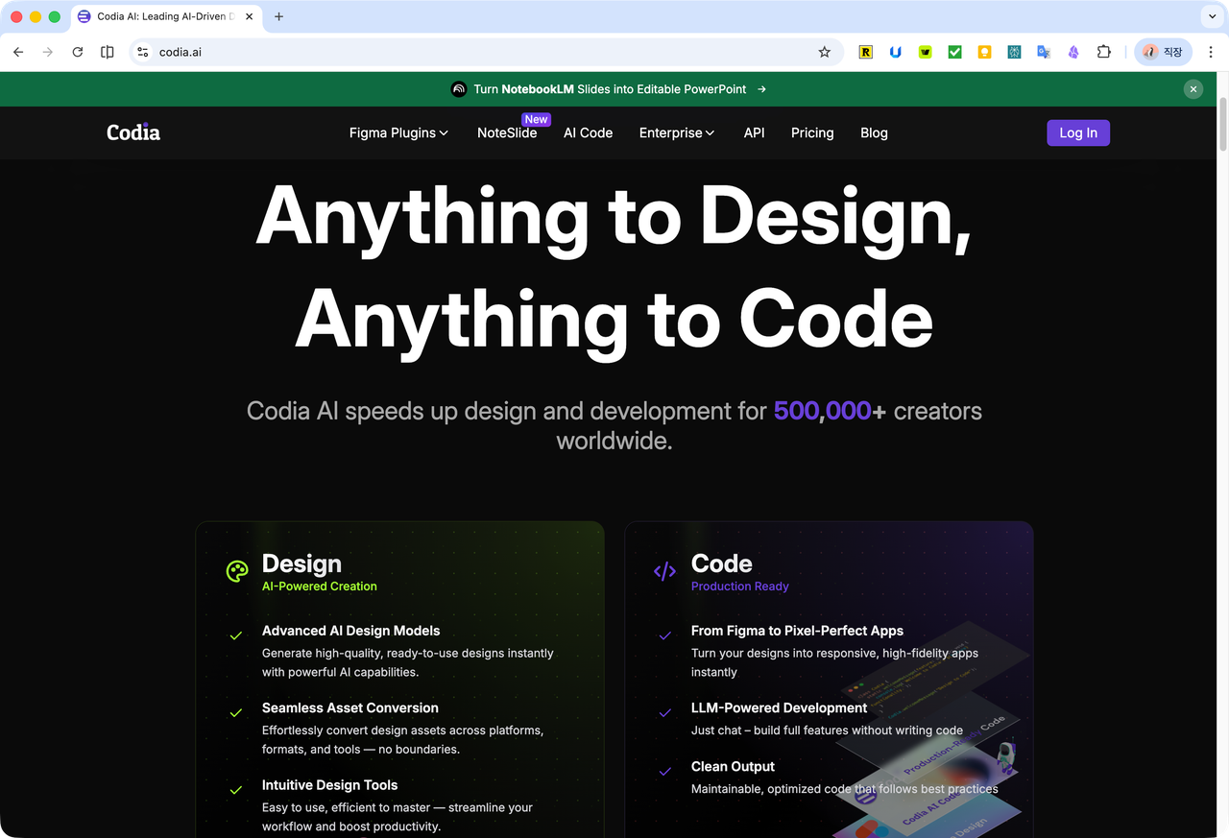
Task: Open Chrome's three-dot menu
Action: point(1211,52)
